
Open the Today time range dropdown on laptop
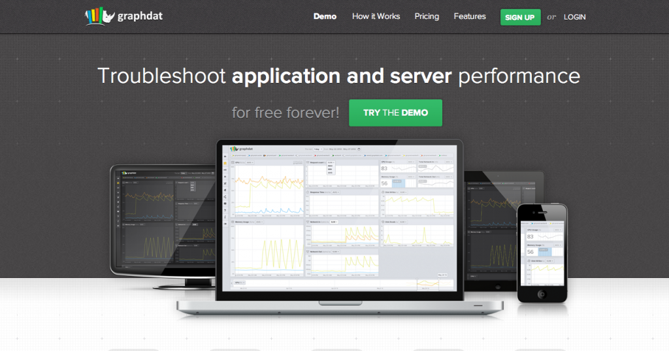tap(317, 149)
